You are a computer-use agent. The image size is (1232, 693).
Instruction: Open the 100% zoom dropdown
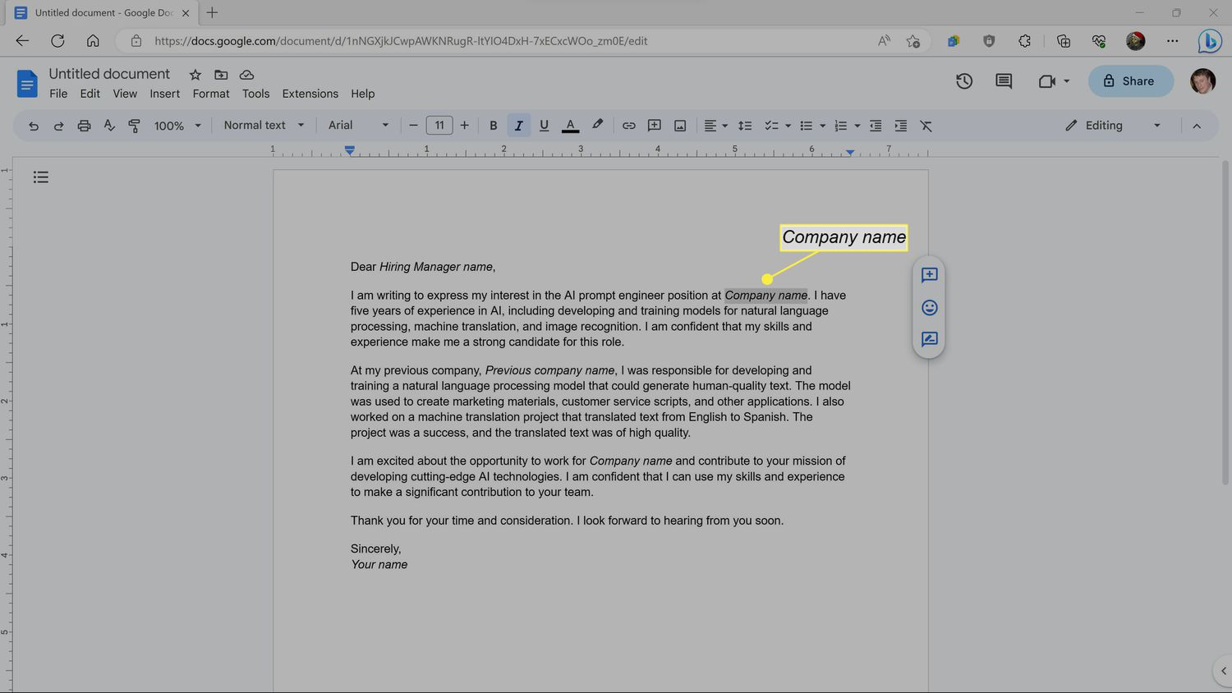[177, 126]
